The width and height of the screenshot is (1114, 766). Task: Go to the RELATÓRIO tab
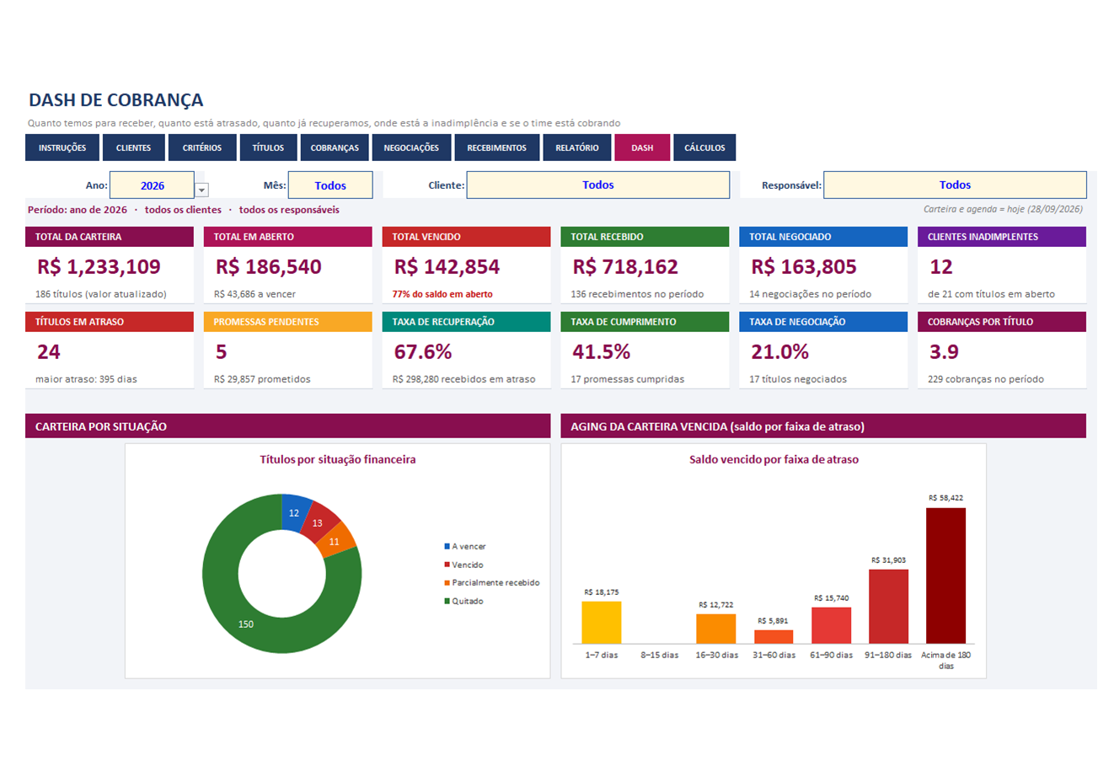[x=577, y=147]
